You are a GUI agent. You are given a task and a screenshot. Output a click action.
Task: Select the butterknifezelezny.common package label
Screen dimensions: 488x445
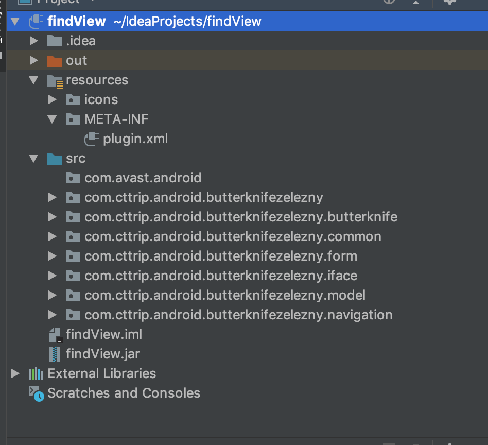pyautogui.click(x=233, y=237)
